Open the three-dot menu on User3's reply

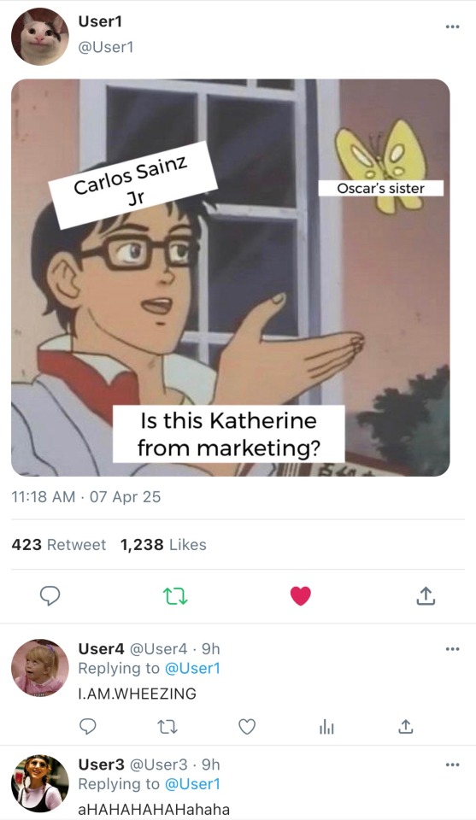452,764
